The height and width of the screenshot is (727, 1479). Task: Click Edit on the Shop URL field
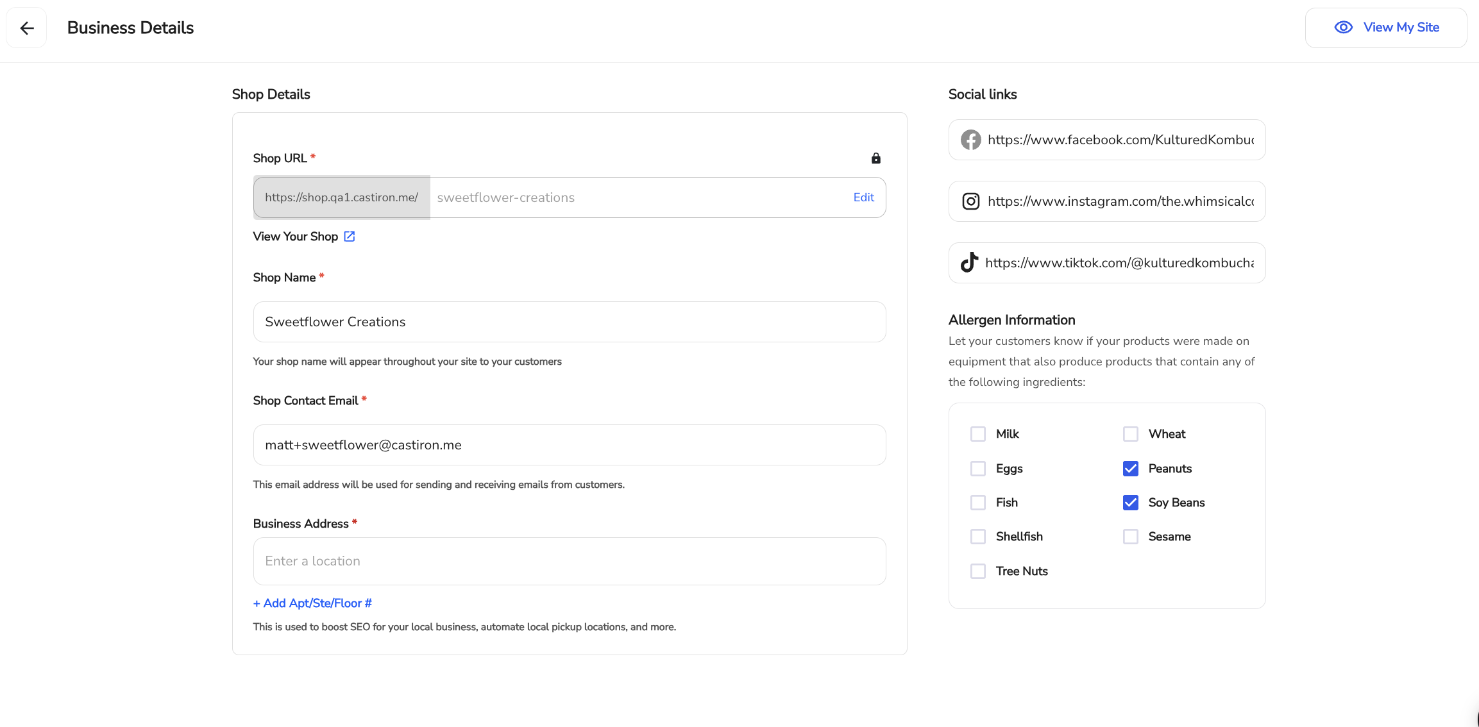point(863,197)
